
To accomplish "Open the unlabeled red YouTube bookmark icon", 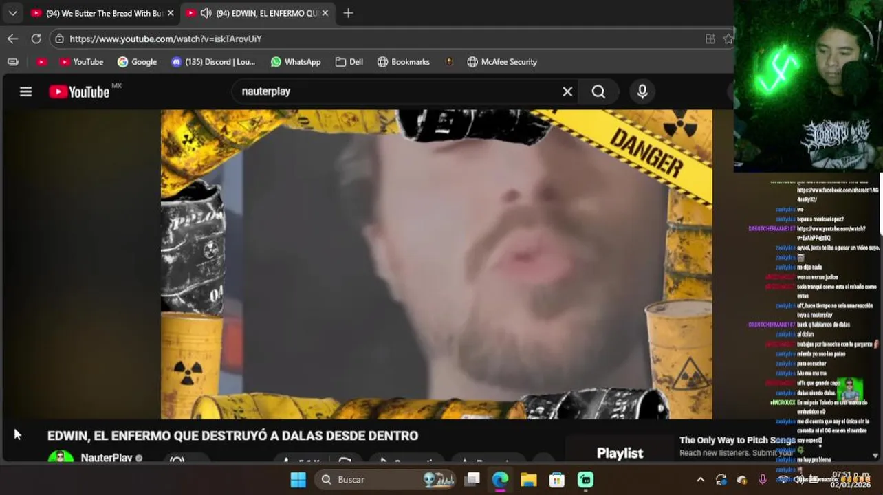I will 41,62.
